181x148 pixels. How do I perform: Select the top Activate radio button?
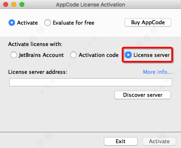12,23
